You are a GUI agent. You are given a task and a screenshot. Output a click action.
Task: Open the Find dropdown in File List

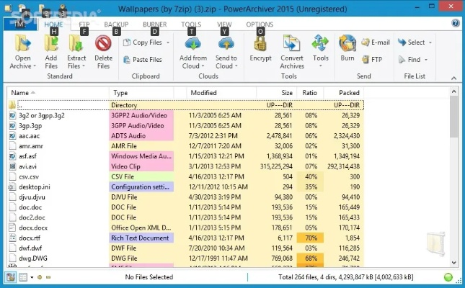coord(417,60)
